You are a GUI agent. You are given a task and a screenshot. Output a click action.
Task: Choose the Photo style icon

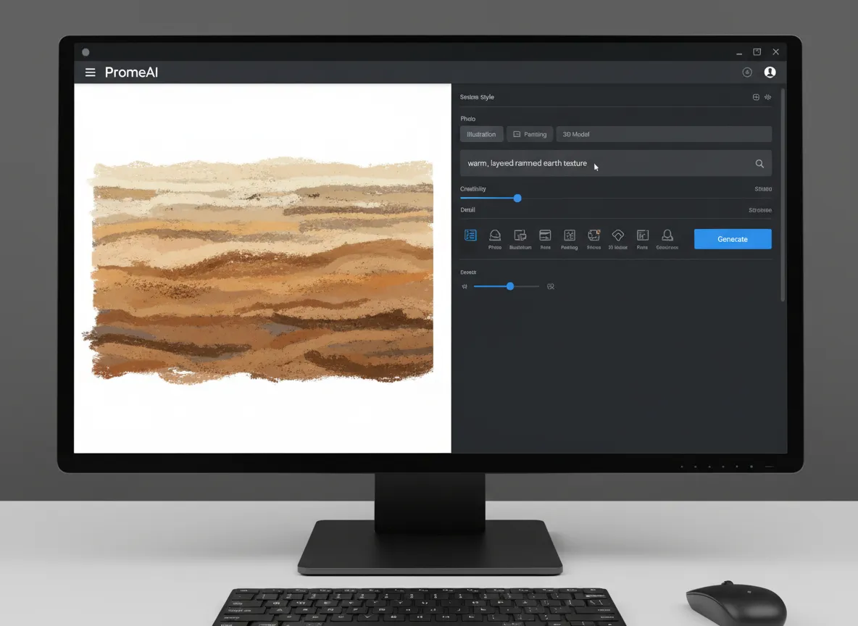tap(495, 235)
